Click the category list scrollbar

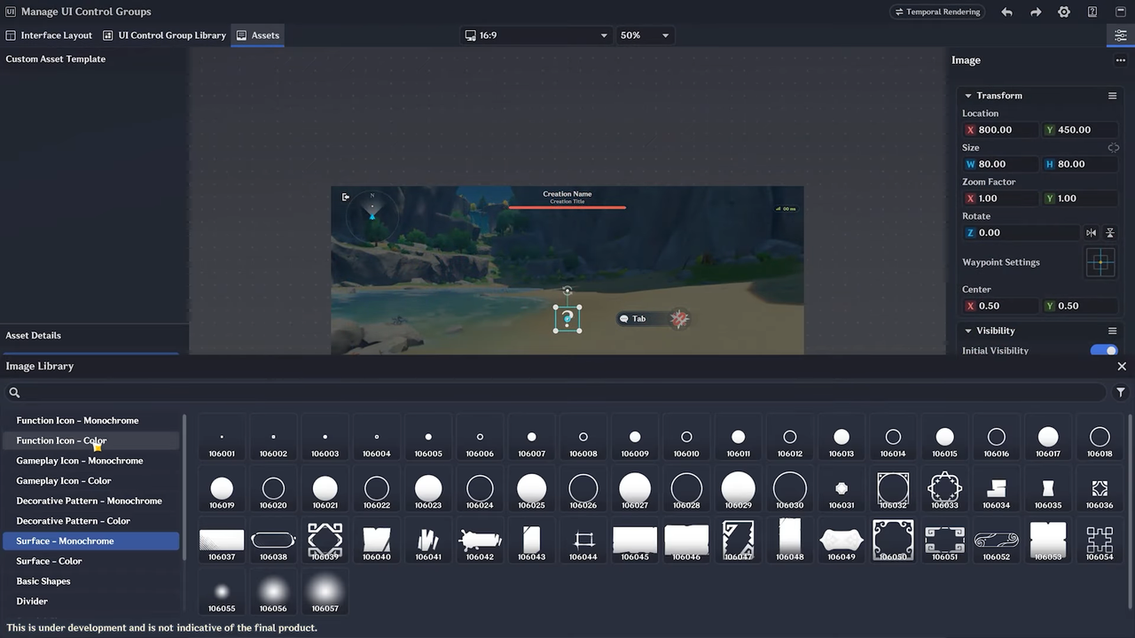(184, 487)
